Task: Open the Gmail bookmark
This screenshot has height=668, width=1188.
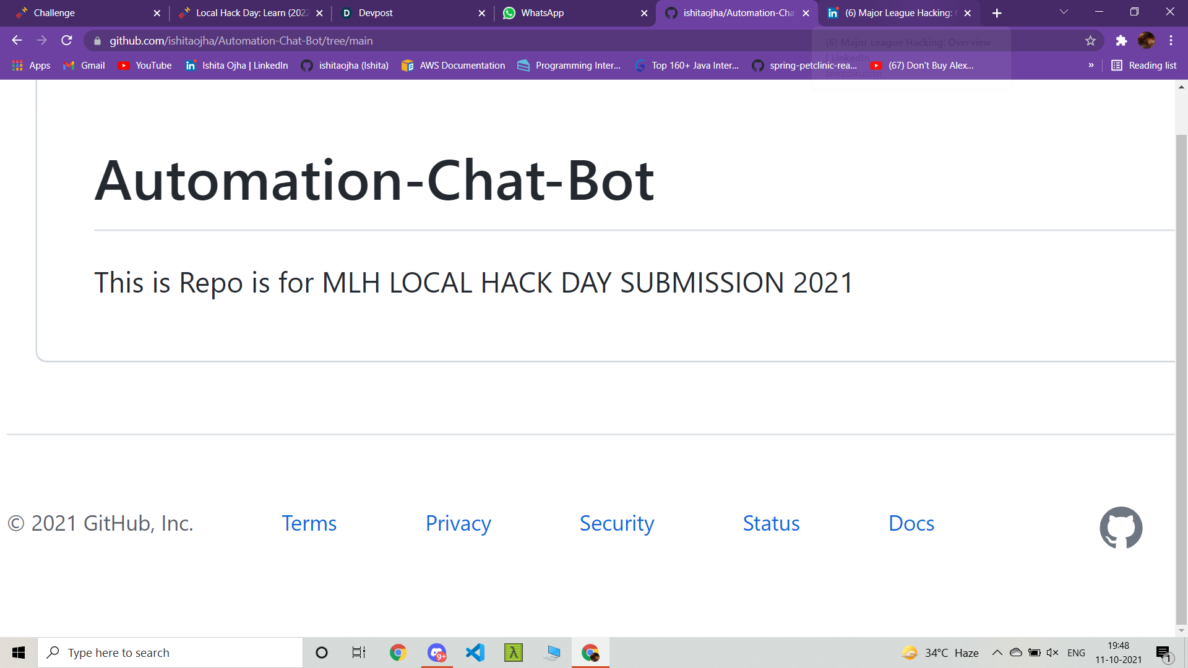Action: coord(84,66)
